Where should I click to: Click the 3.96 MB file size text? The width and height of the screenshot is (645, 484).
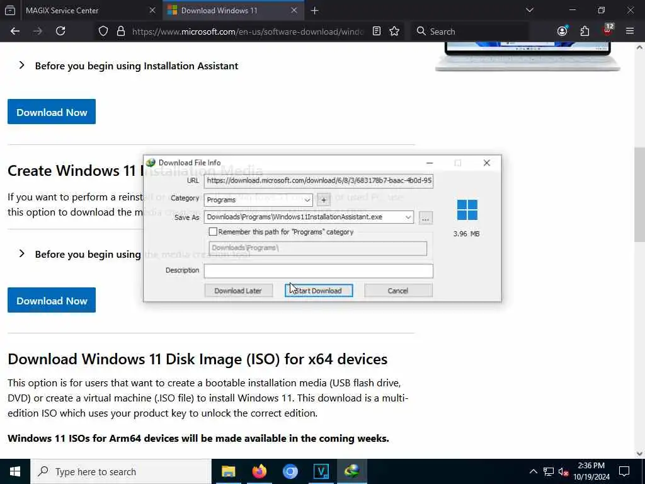point(467,234)
